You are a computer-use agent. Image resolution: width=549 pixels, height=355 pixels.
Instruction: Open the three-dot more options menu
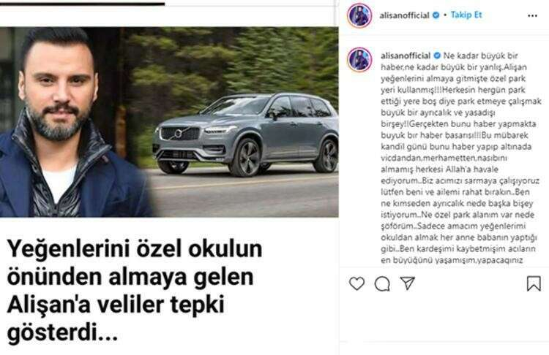point(532,16)
